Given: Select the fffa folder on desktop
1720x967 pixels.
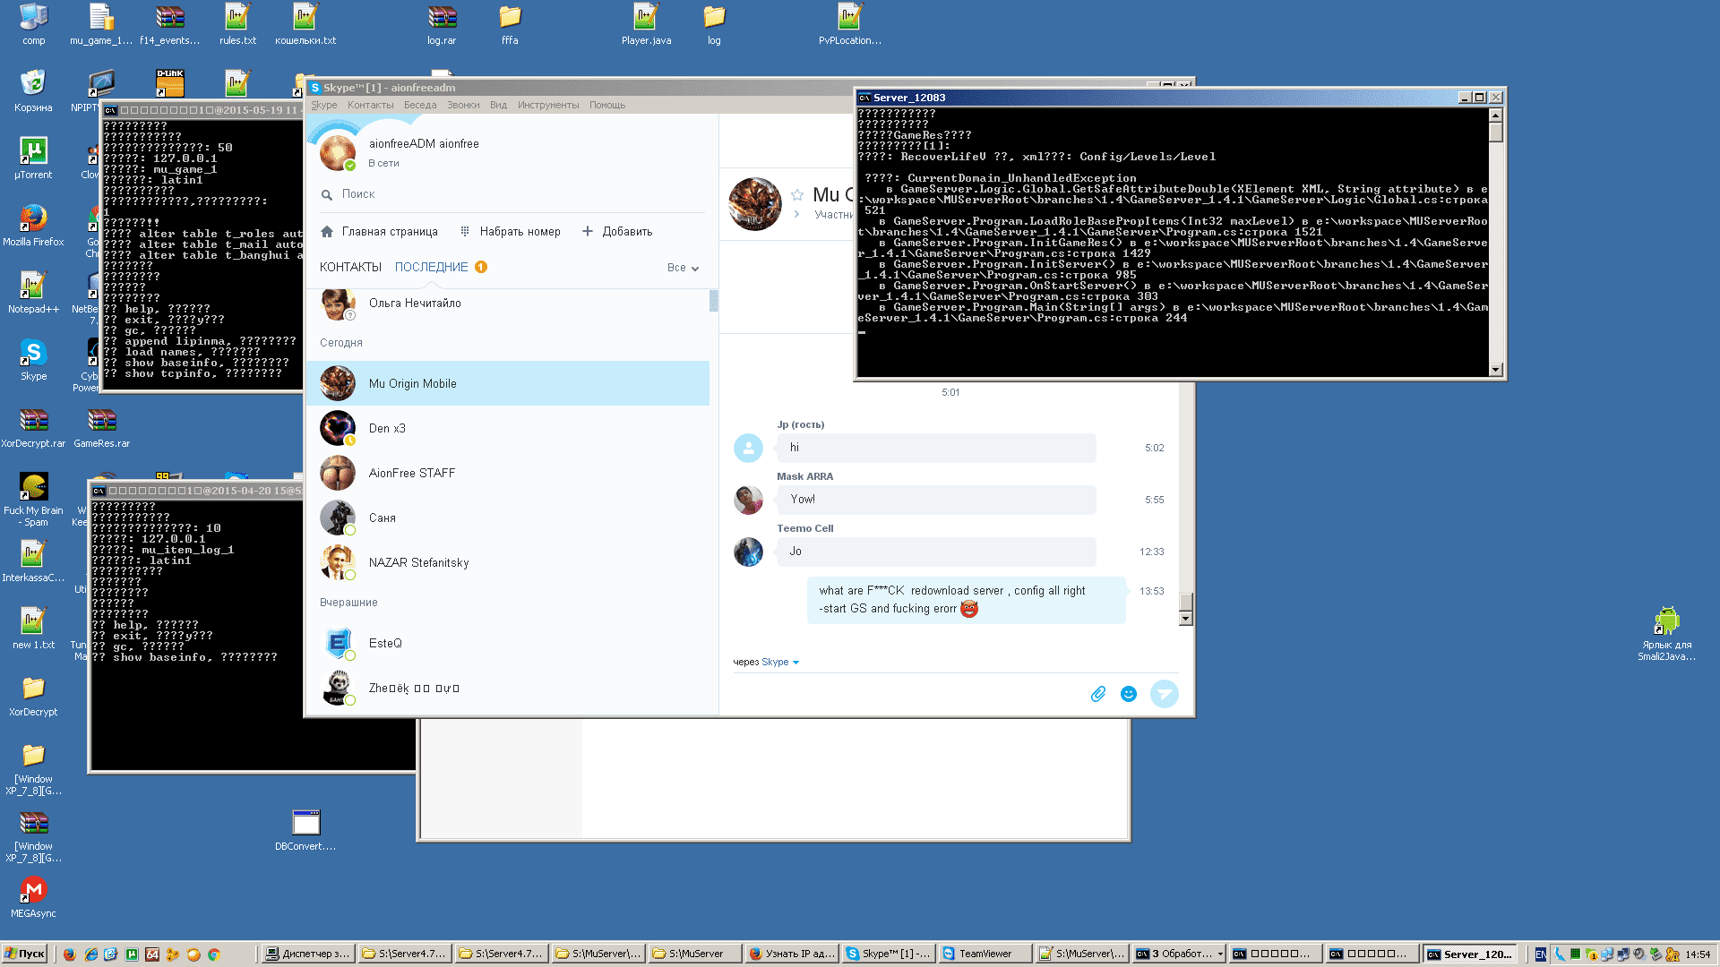Looking at the screenshot, I should 510,23.
